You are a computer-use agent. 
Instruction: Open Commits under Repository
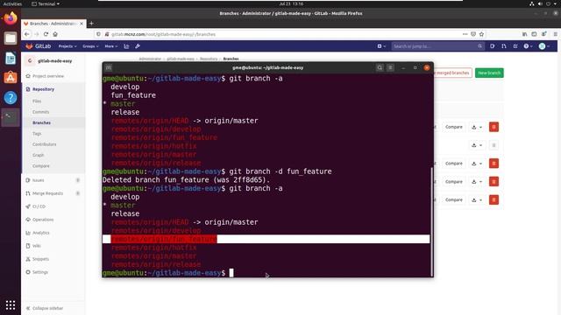[41, 112]
